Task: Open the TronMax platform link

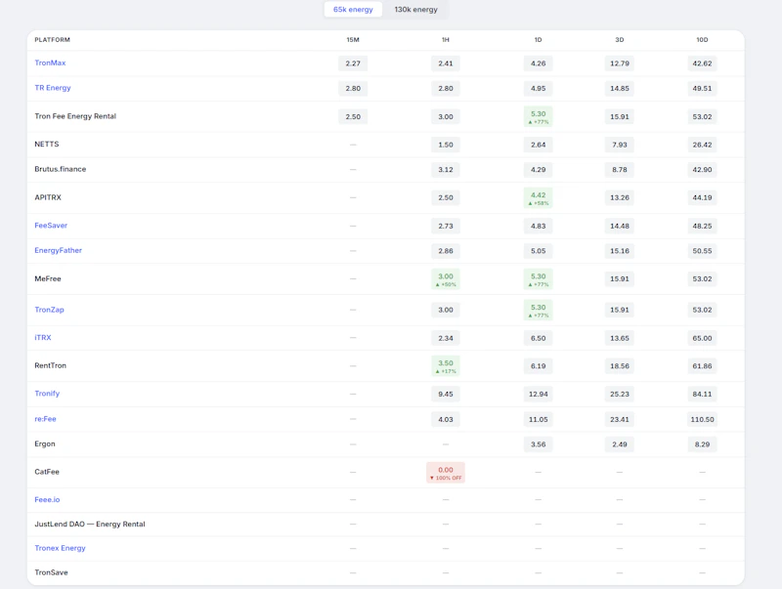Action: click(x=50, y=63)
